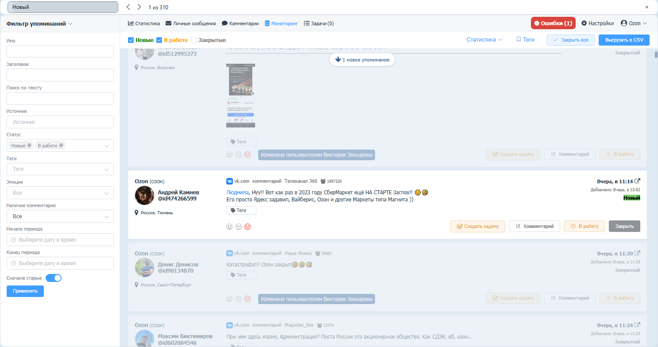Remove the В работе status chip

[x=61, y=145]
